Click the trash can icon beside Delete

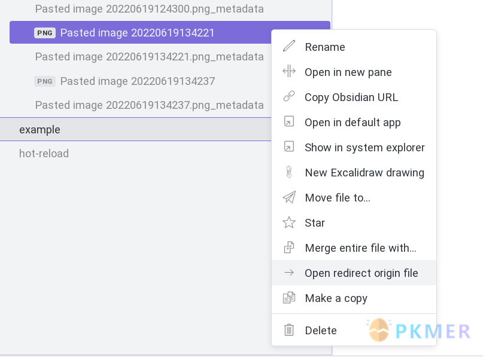pos(289,330)
